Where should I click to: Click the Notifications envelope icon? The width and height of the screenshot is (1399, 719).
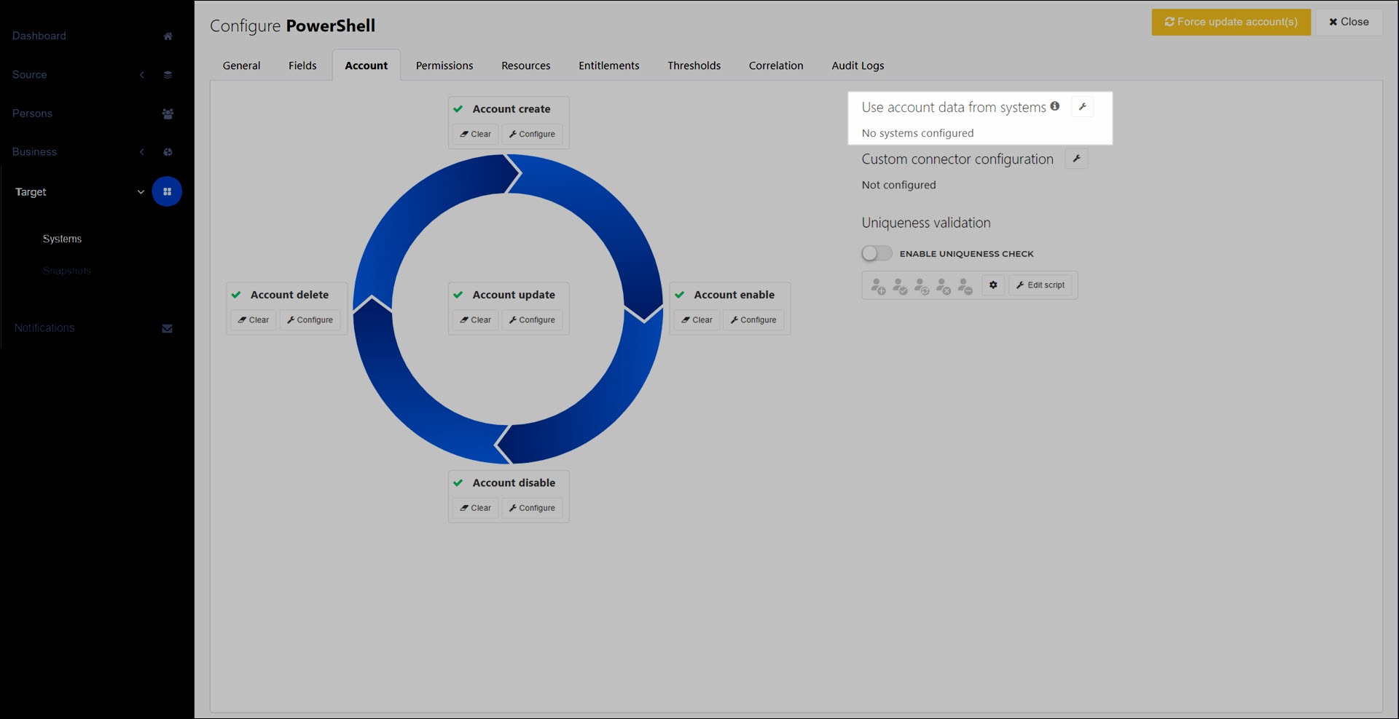pyautogui.click(x=167, y=328)
